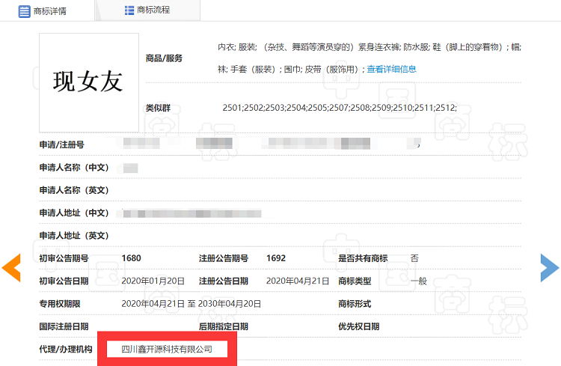
Task: Click 注册公告期号 value 1692
Action: (276, 258)
